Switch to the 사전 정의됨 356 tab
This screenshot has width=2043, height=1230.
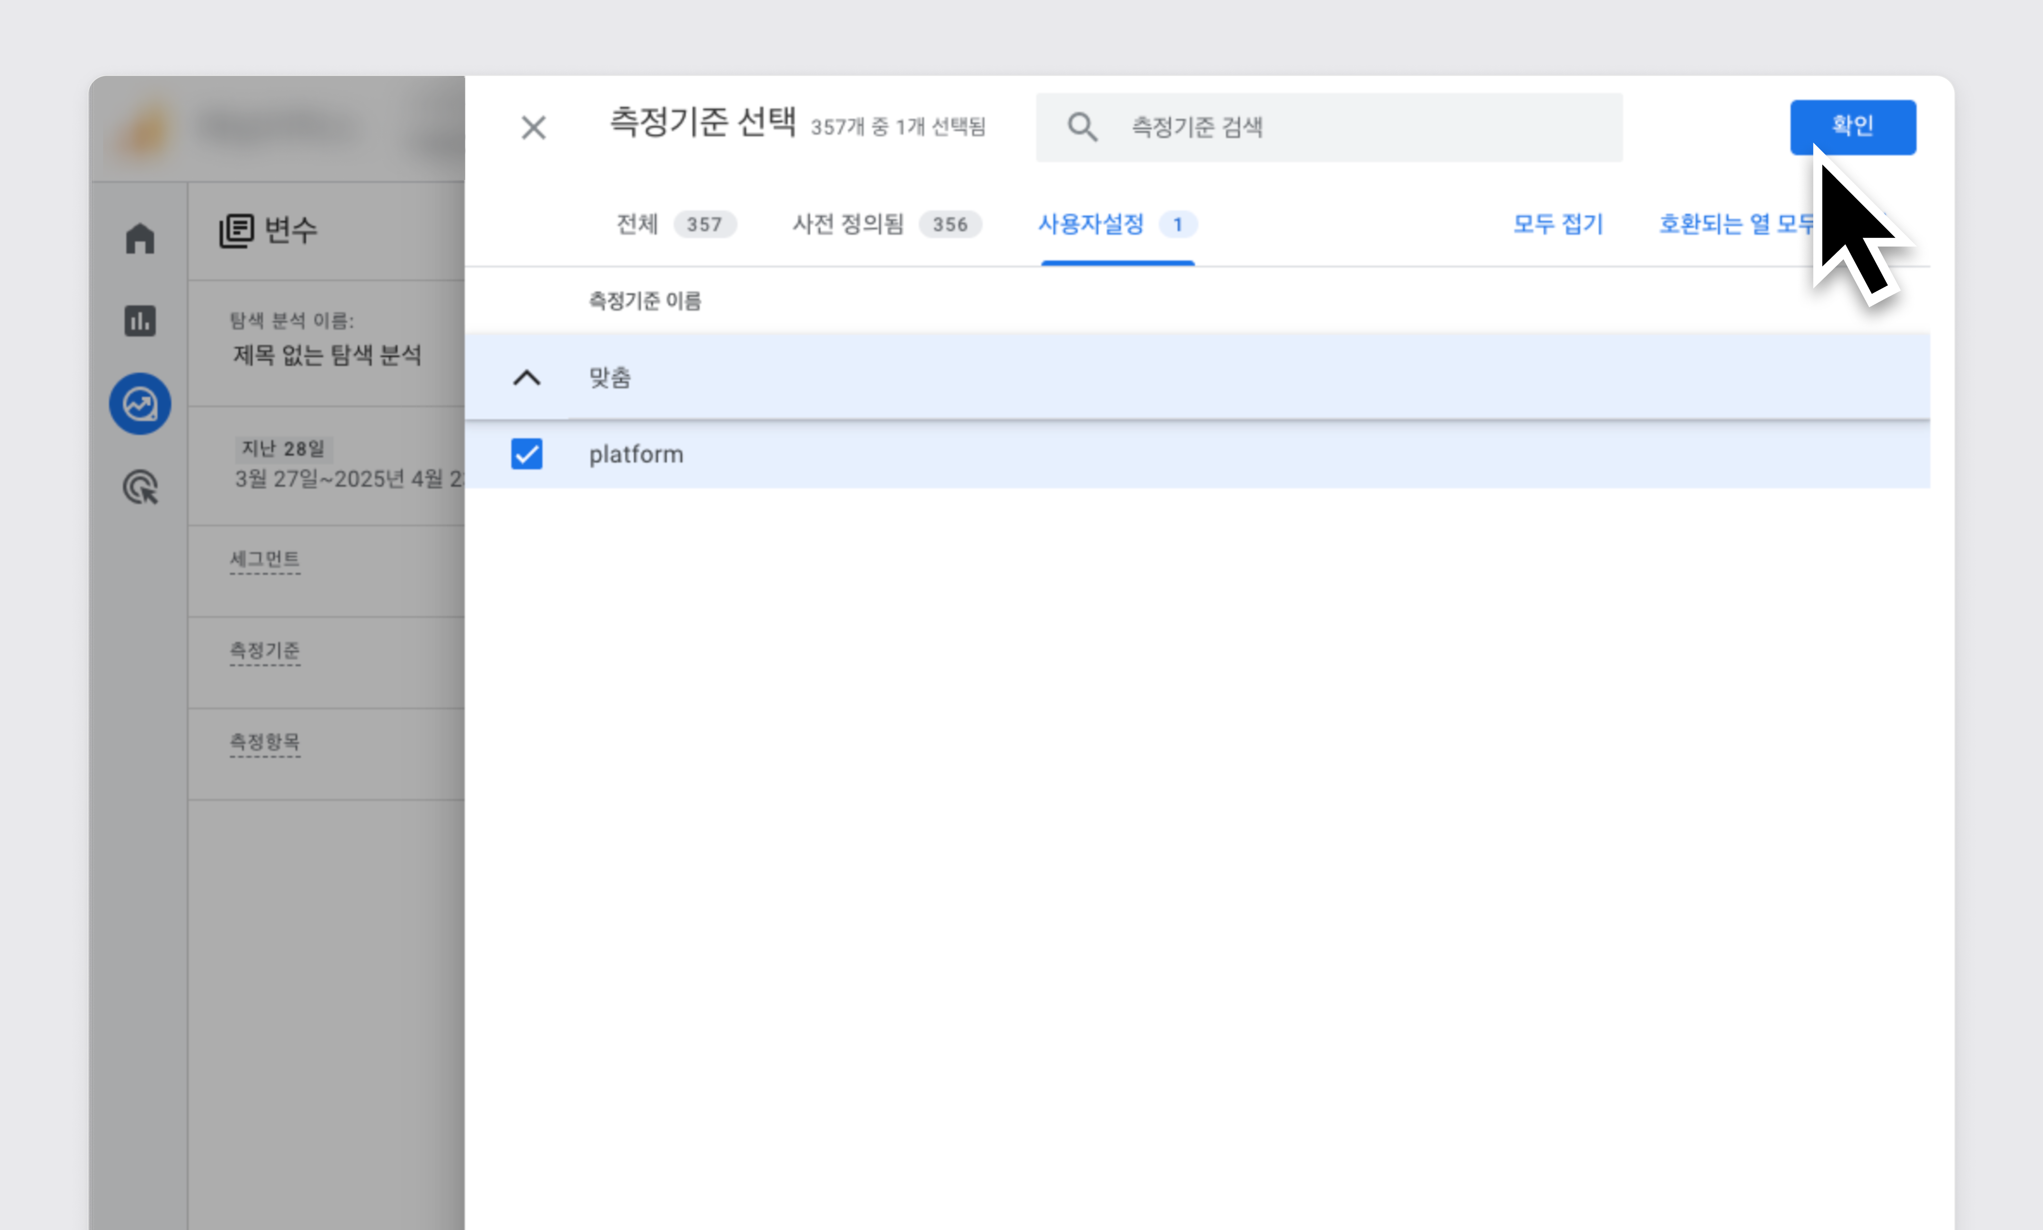click(885, 224)
